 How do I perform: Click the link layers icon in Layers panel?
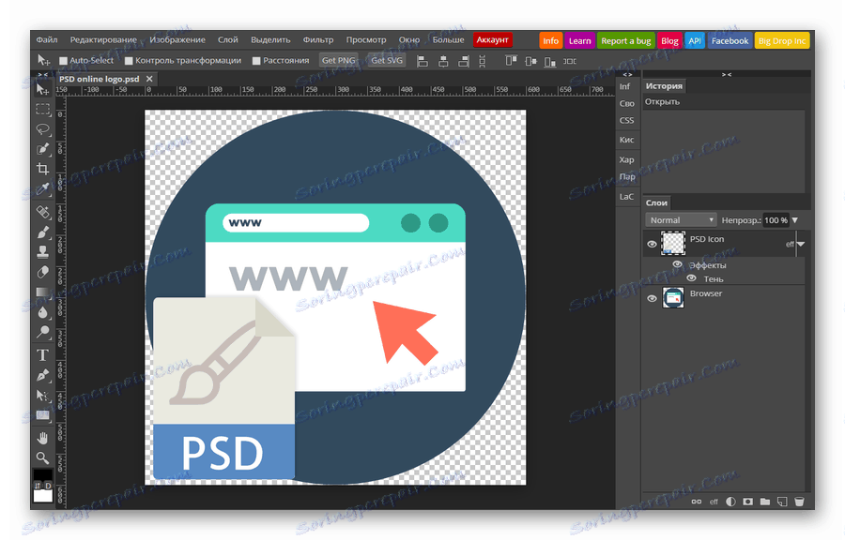pyautogui.click(x=697, y=502)
